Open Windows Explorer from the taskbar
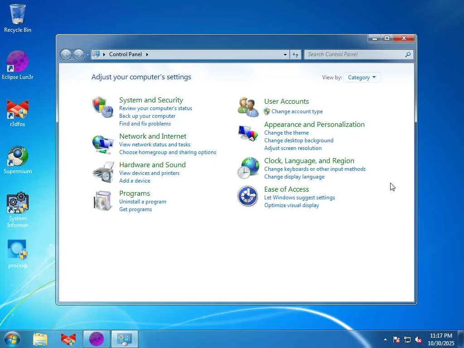The height and width of the screenshot is (348, 464). (x=40, y=339)
